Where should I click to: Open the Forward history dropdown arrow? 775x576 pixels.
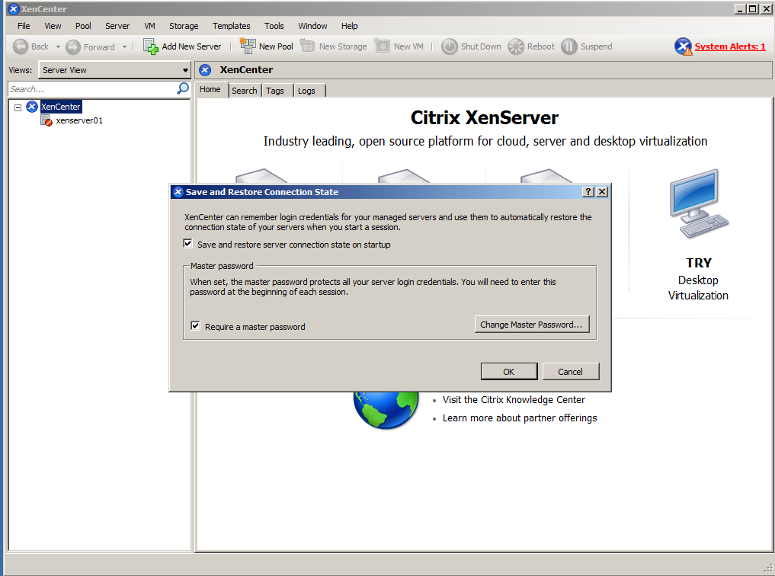(124, 47)
